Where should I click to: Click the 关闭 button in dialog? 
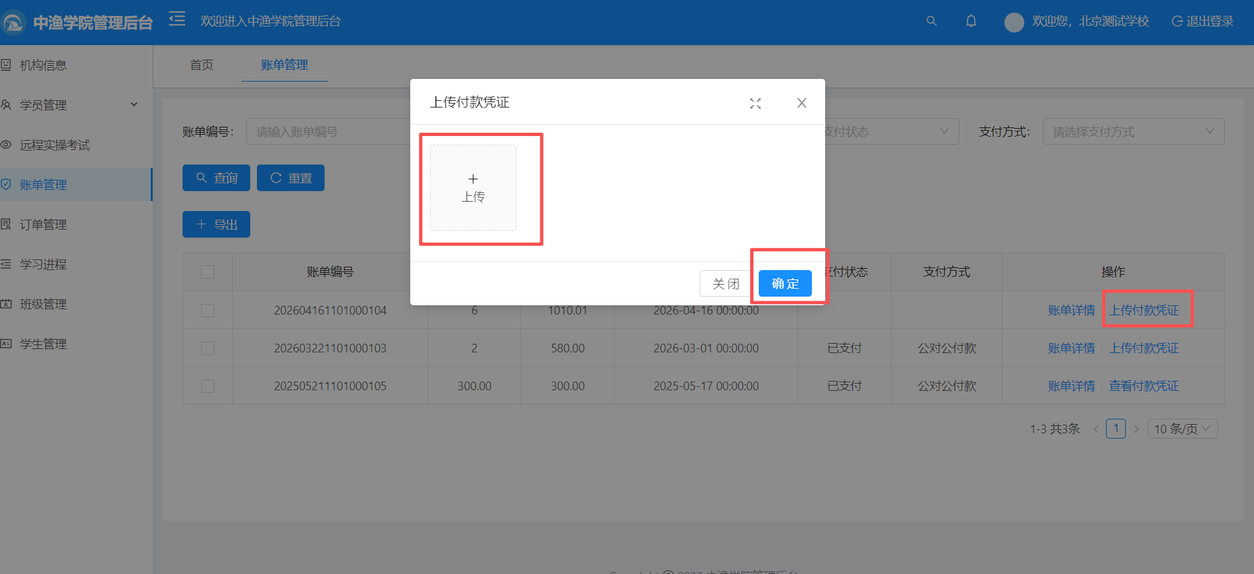click(726, 283)
